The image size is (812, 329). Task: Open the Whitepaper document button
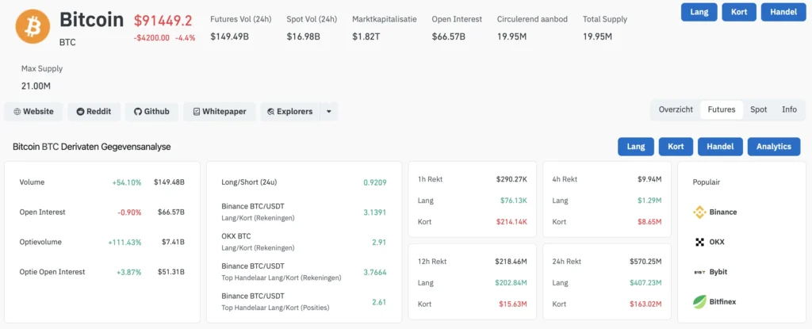tap(220, 112)
